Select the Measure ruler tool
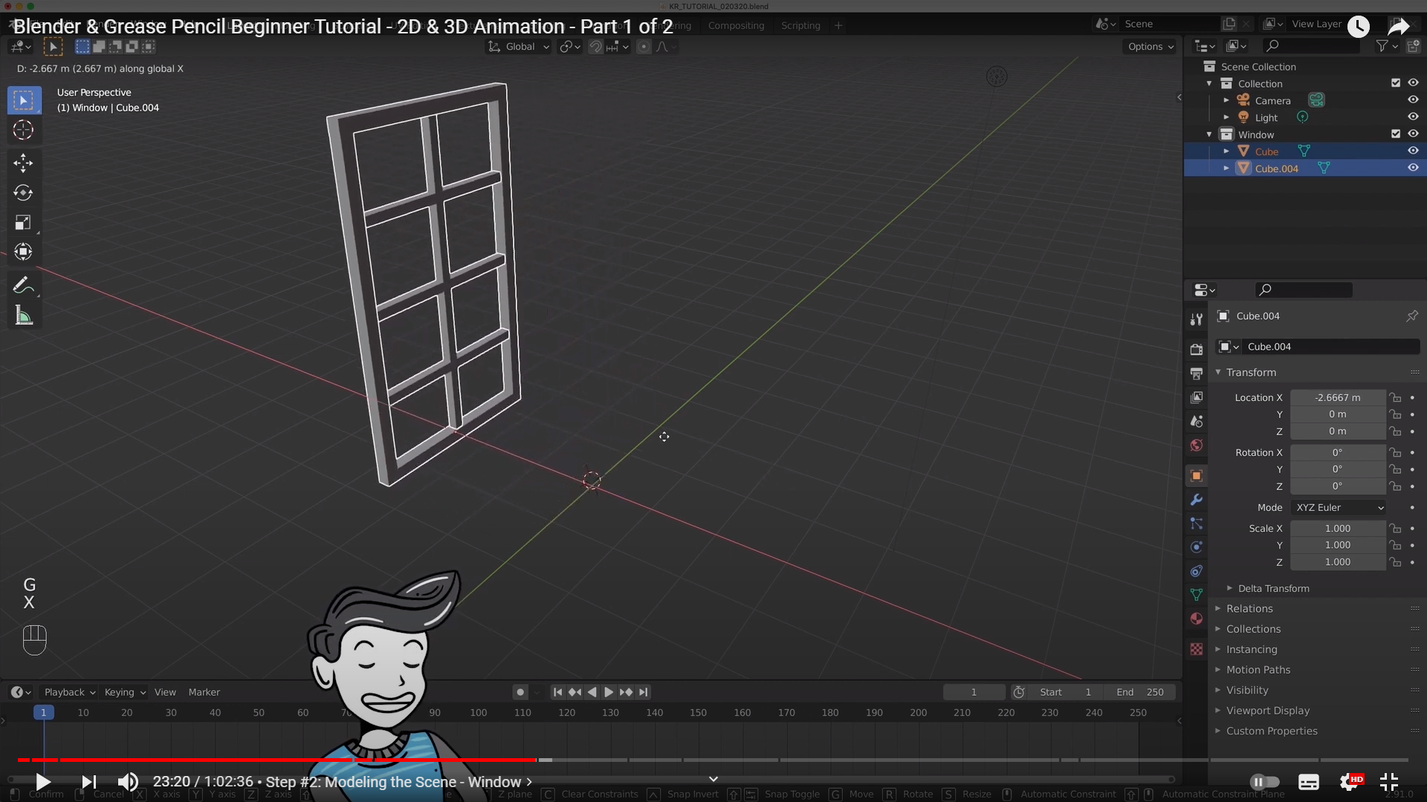 click(23, 316)
